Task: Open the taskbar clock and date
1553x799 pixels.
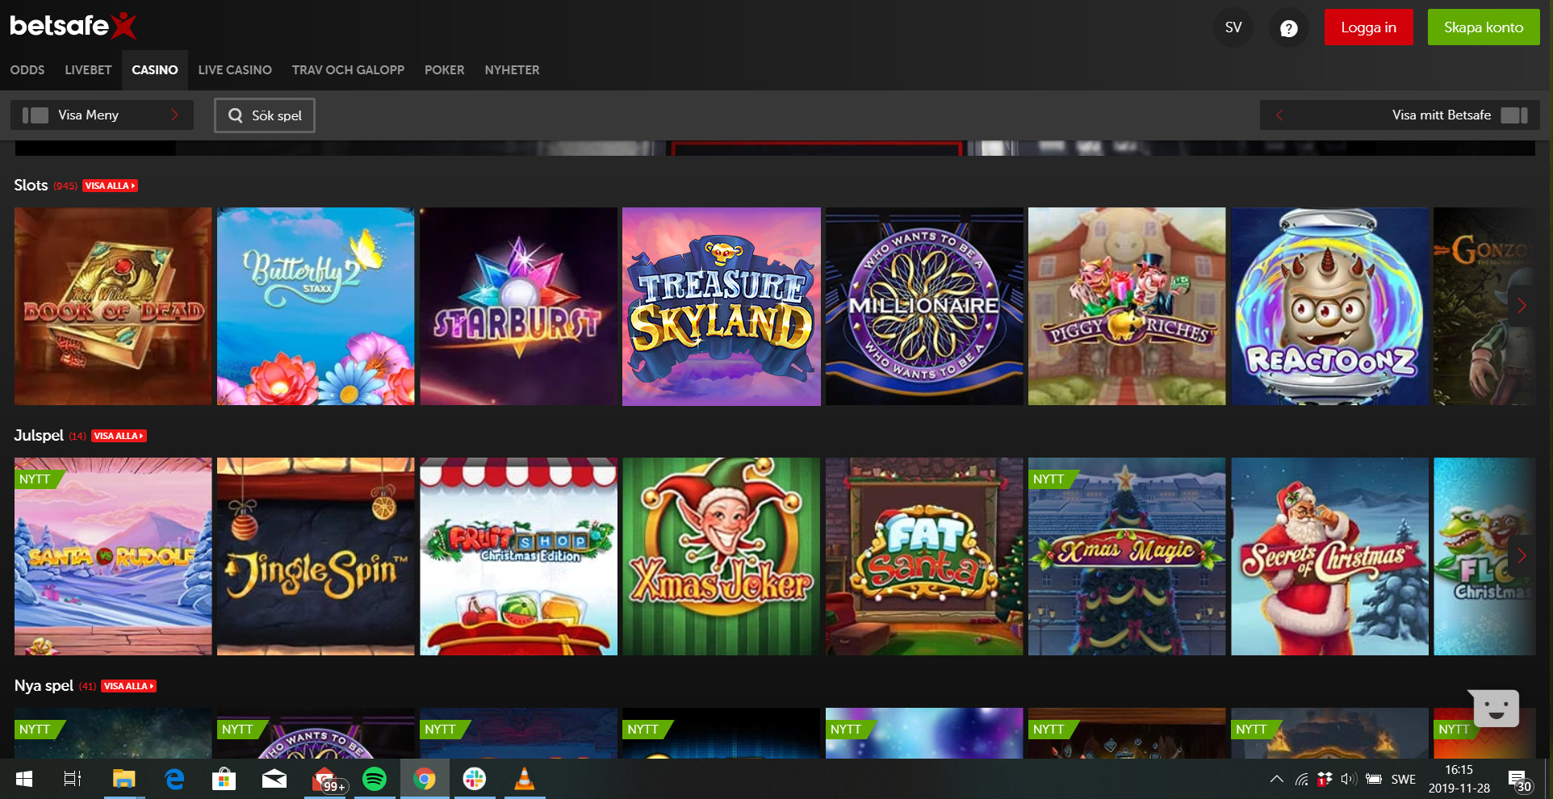Action: (1459, 779)
